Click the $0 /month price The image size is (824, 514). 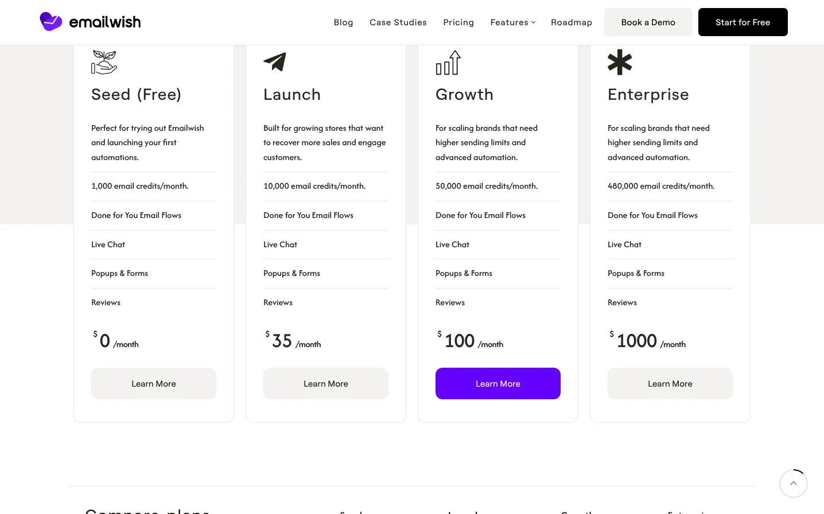pos(116,341)
